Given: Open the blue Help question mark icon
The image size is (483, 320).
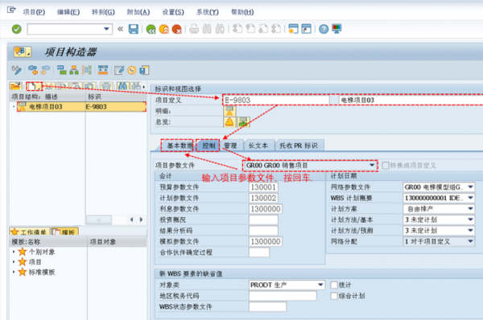Looking at the screenshot, I should 324,29.
